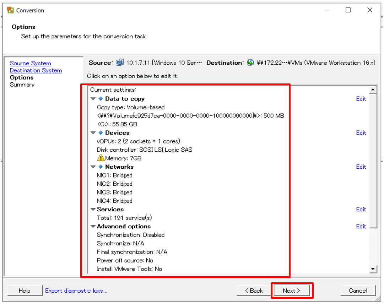Select the Synchronize: N/A row

click(x=120, y=243)
